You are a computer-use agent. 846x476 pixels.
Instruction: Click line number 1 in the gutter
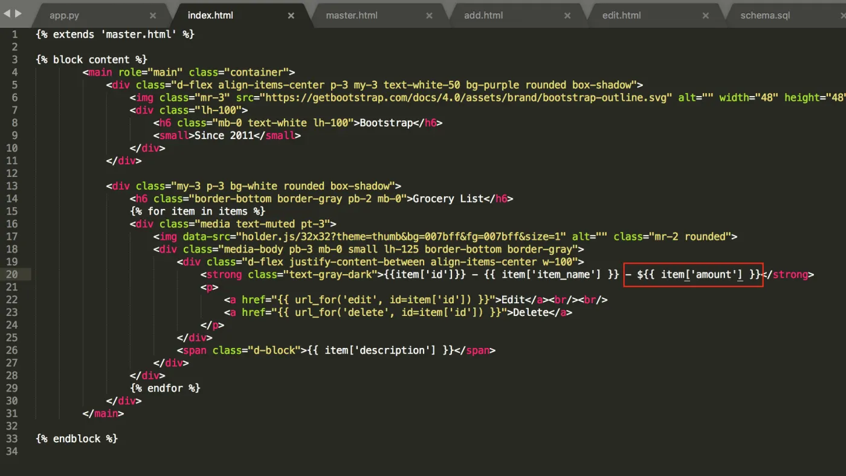(15, 34)
